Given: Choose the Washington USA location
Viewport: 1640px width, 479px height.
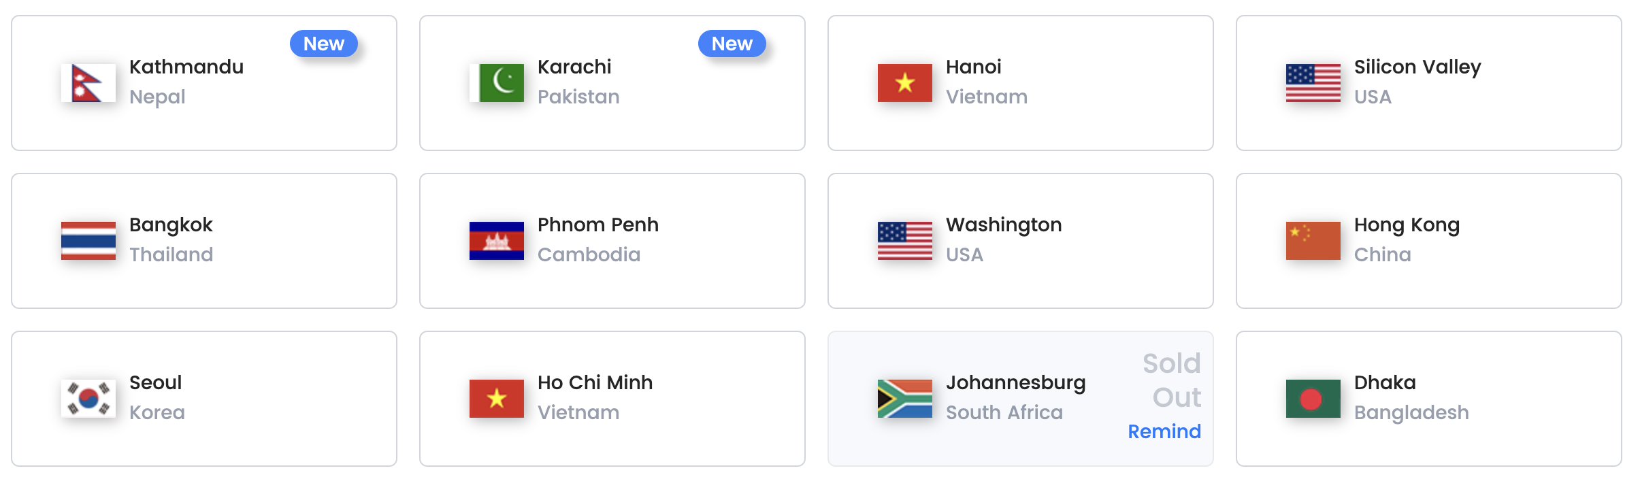Looking at the screenshot, I should pyautogui.click(x=1021, y=241).
